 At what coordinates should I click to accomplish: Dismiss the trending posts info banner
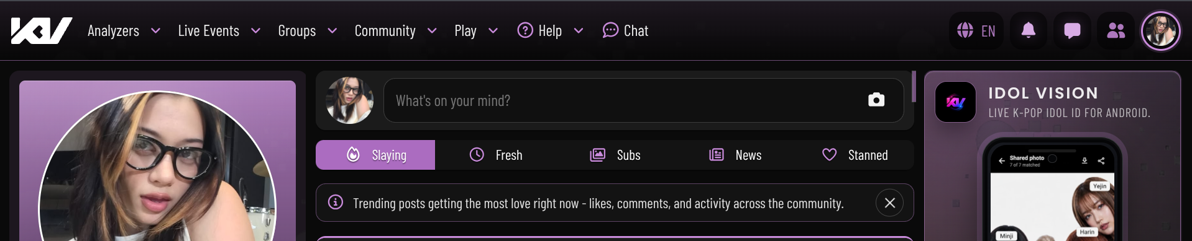click(889, 203)
